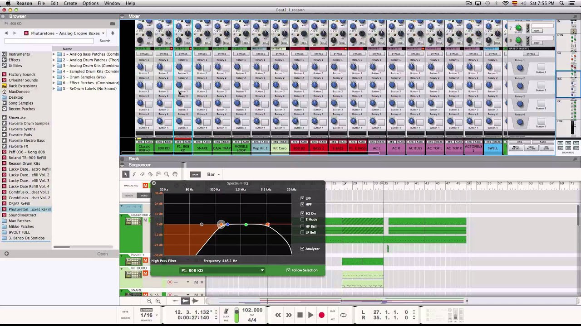Screen dimensions: 581x326
Task: Click the blue EQ band node
Action: click(x=227, y=225)
